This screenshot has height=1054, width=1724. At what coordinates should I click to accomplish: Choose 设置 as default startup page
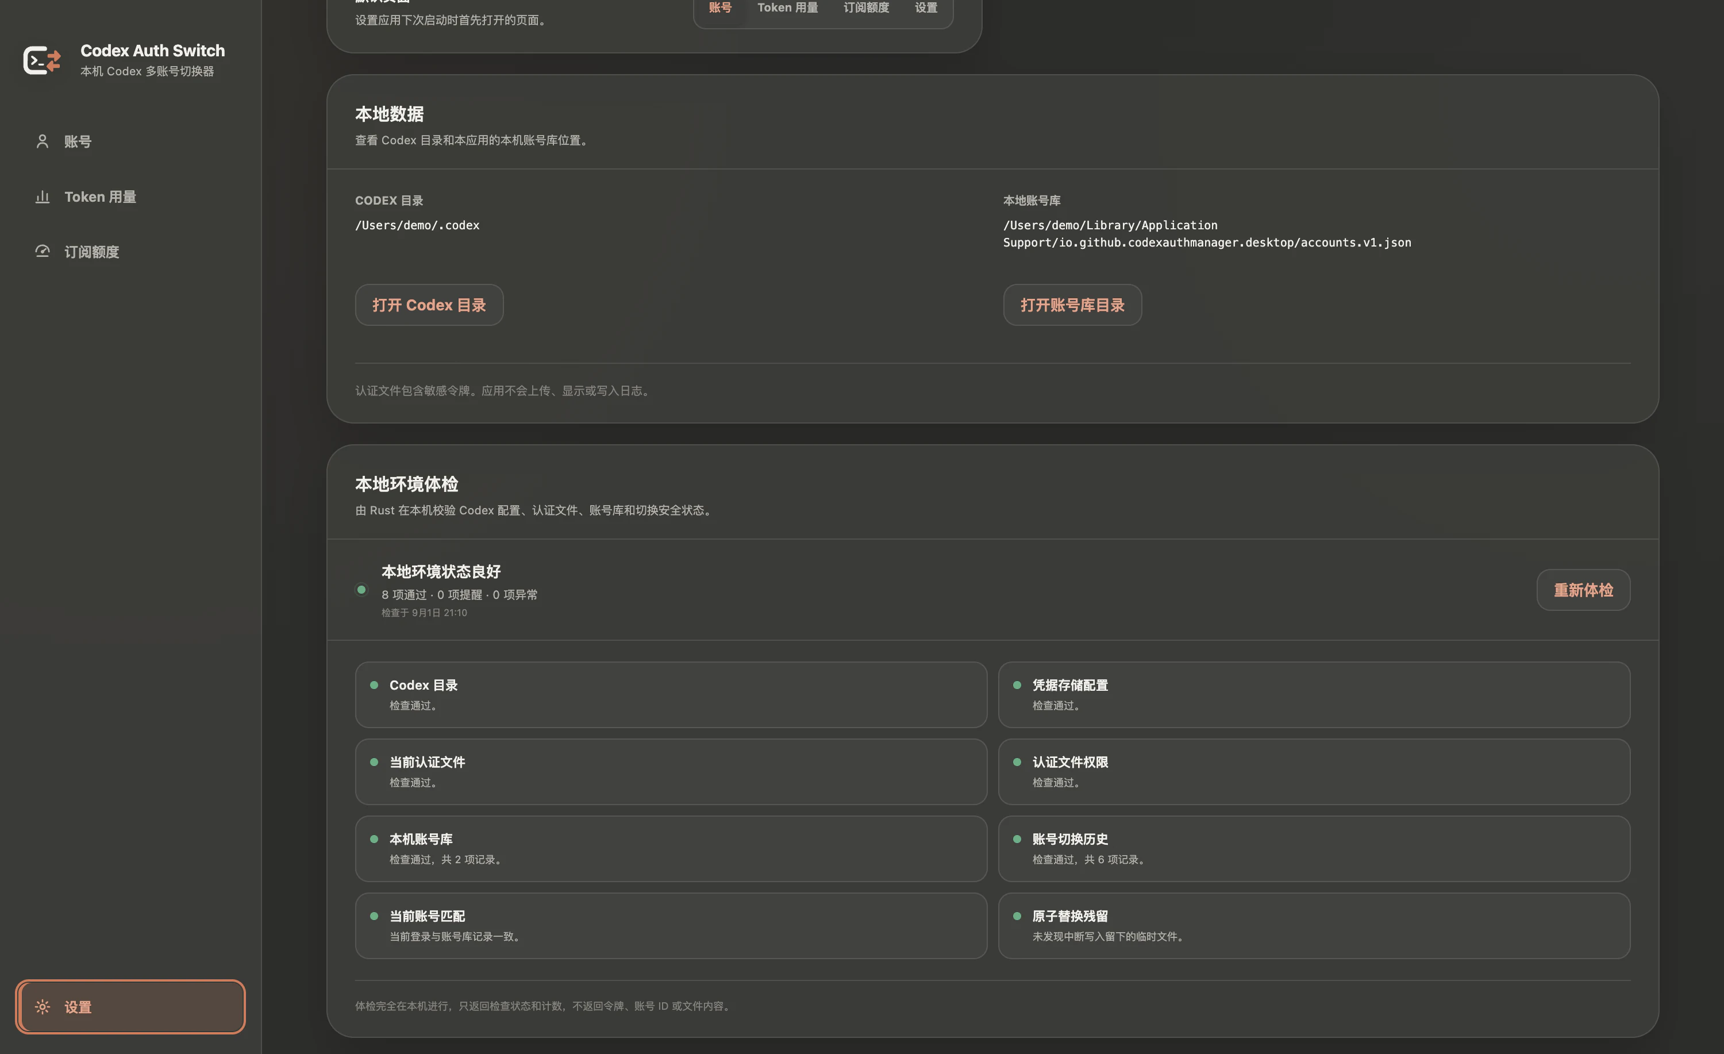click(926, 7)
